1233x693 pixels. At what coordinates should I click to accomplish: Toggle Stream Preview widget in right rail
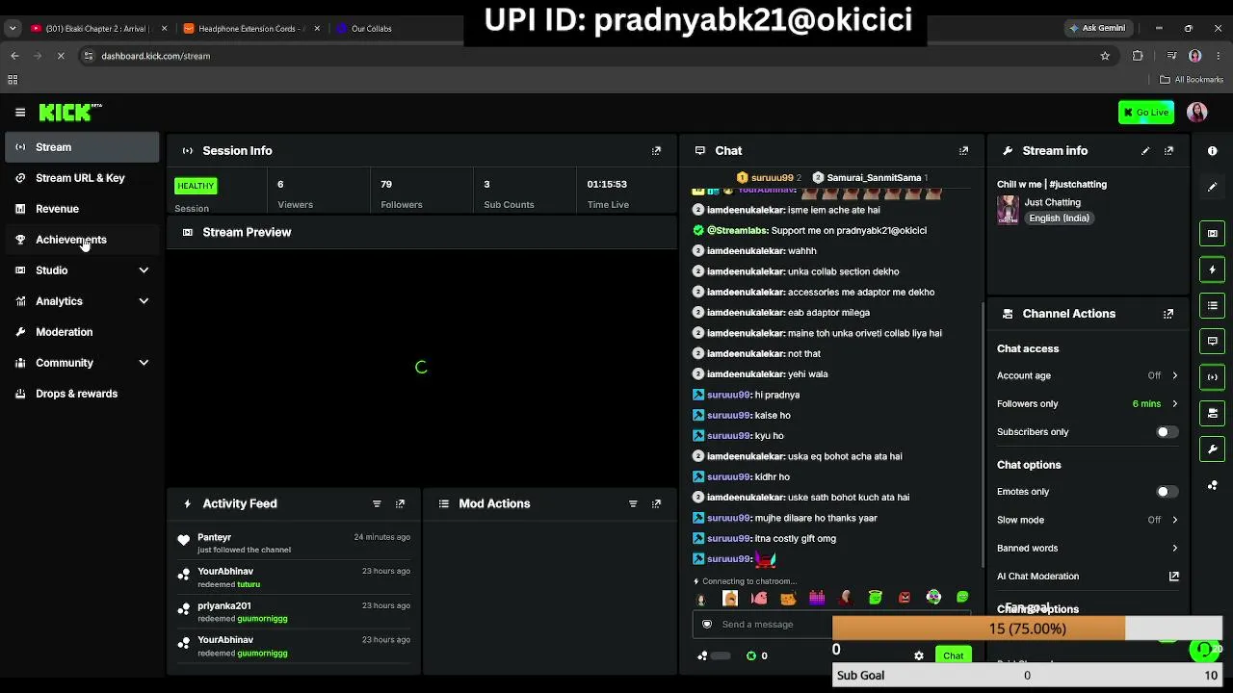(x=1213, y=233)
